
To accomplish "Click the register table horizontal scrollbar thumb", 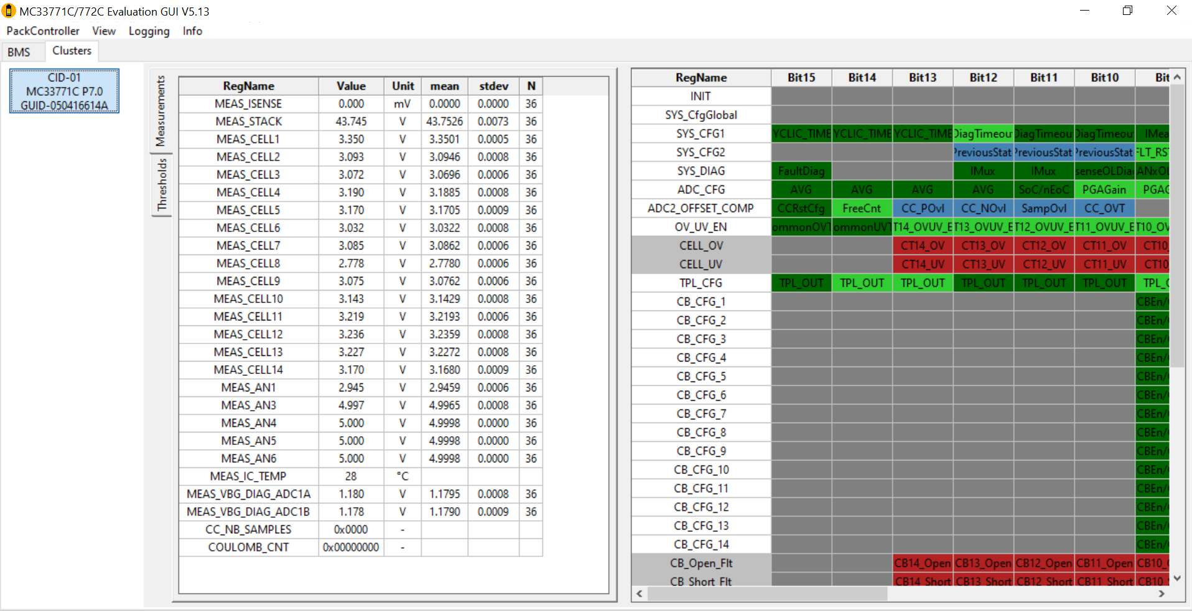I will [768, 594].
